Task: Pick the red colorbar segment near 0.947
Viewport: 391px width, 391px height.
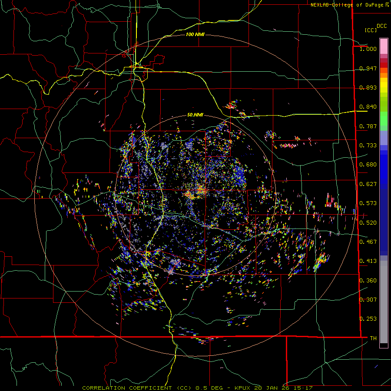Action: coord(384,65)
